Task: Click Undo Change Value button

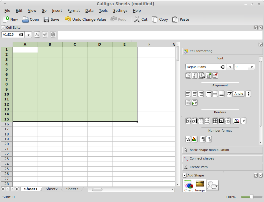Action: coord(85,20)
